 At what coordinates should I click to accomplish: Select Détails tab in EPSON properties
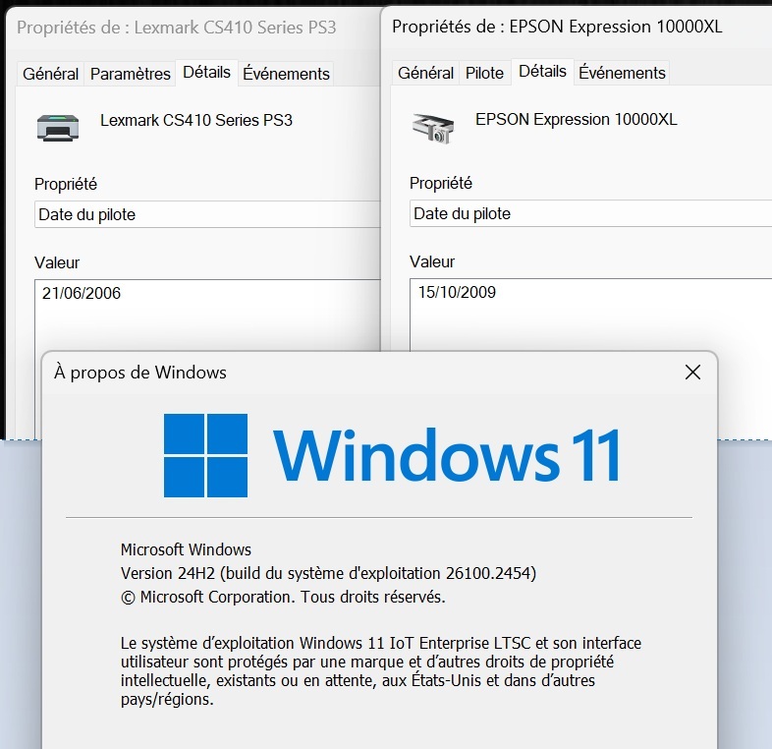click(x=542, y=72)
